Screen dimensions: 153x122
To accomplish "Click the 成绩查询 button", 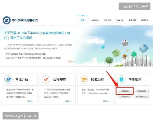I will (x=125, y=97).
